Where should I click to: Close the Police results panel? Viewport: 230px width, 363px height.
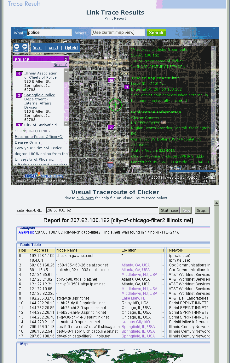66,59
